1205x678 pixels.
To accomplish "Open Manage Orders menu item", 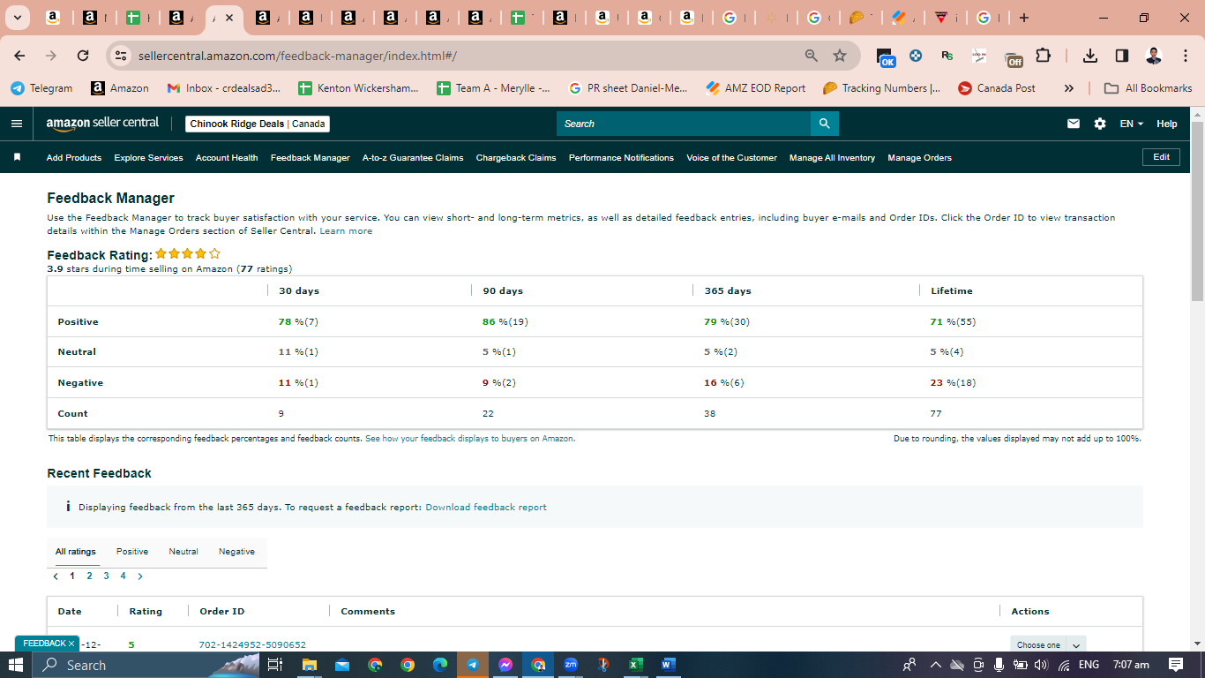I will tap(919, 158).
